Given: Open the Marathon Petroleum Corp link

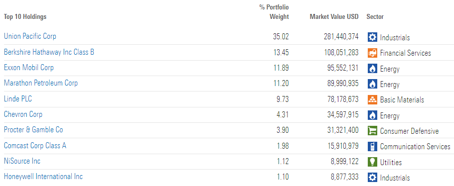Looking at the screenshot, I should coord(41,83).
